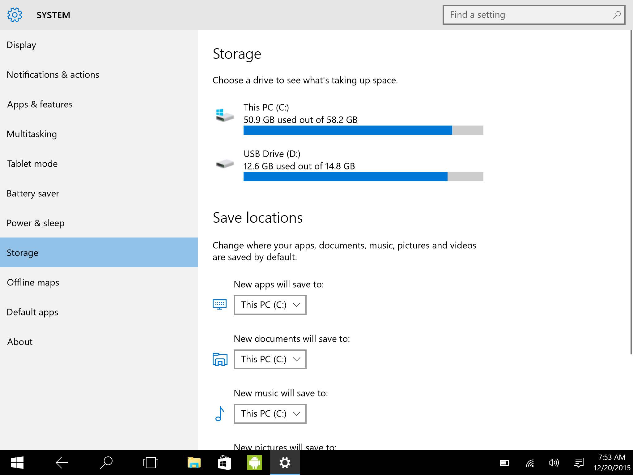
Task: Click the Settings gear icon in header
Action: [15, 15]
